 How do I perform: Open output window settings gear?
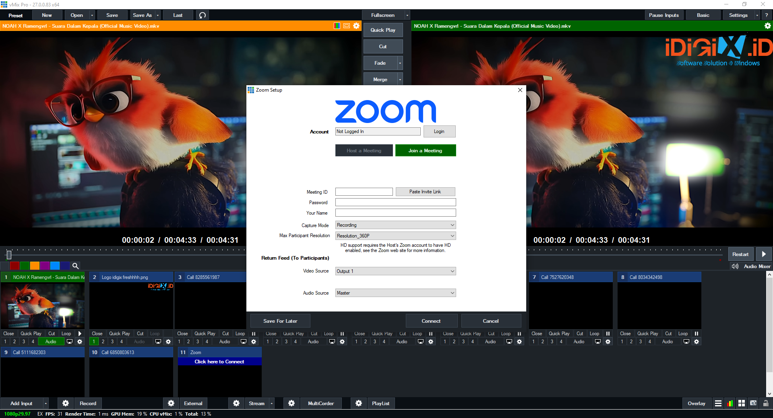click(767, 26)
